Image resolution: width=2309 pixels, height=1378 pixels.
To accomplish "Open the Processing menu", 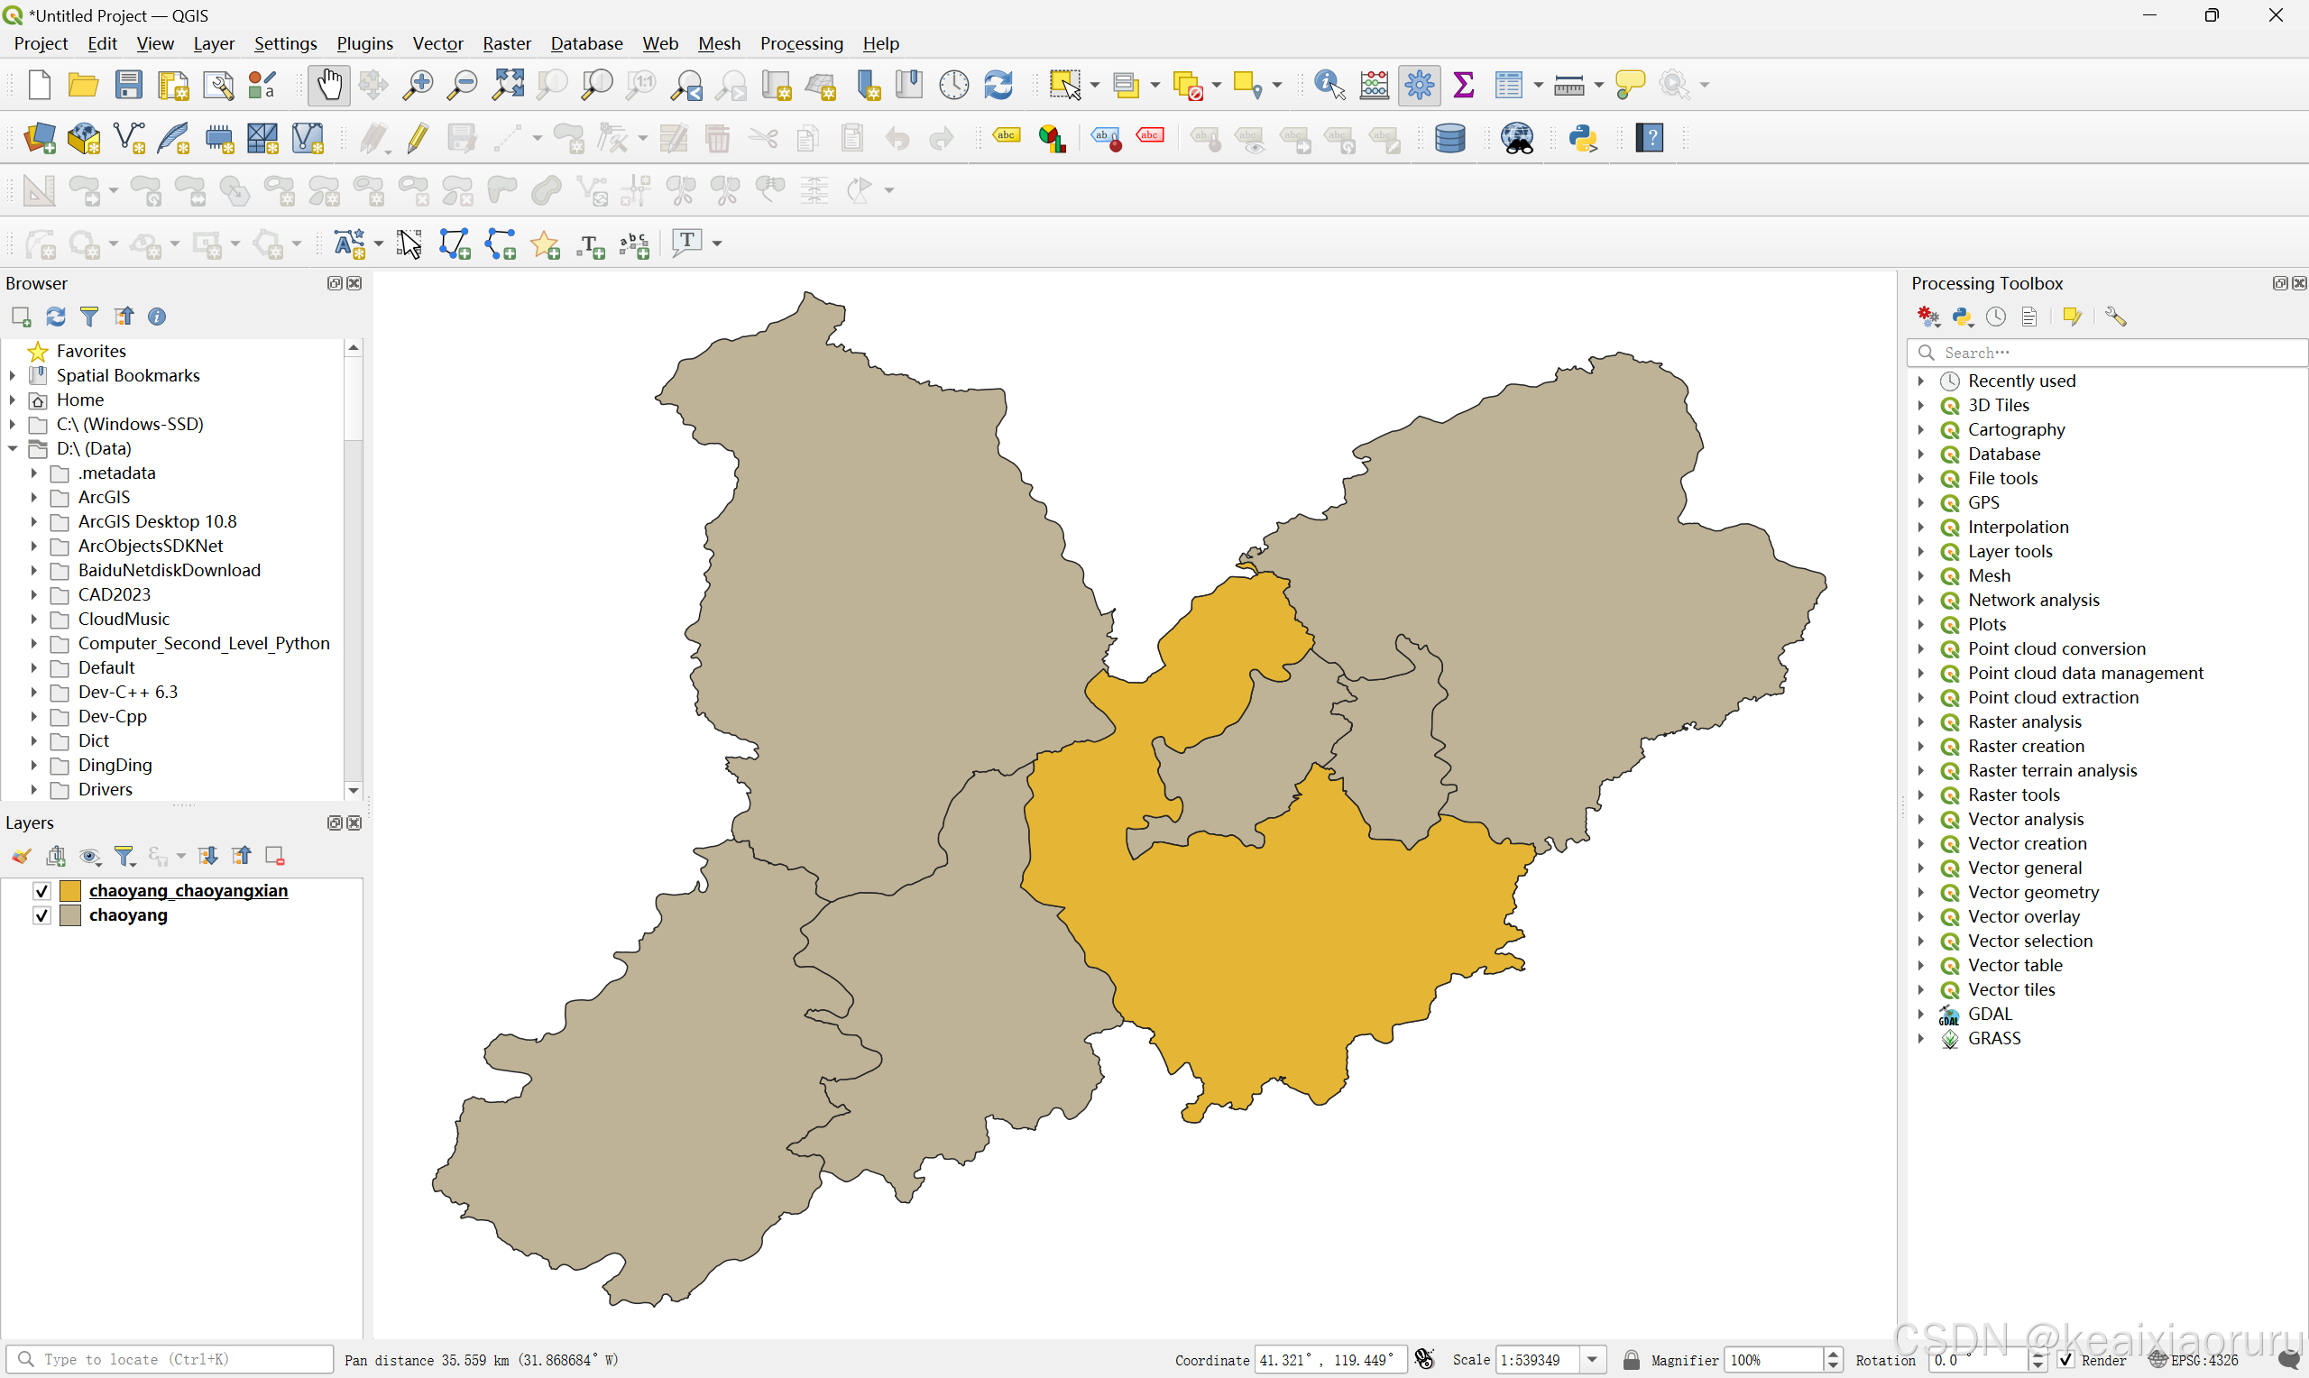I will click(800, 43).
